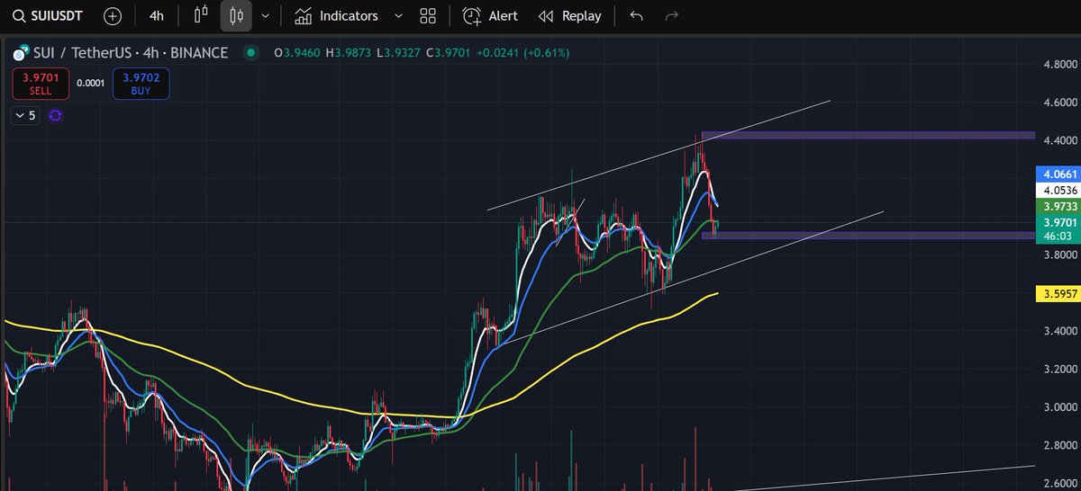Screen dimensions: 1081x491
Task: Click the 4.8000 price axis label
Action: point(1059,65)
